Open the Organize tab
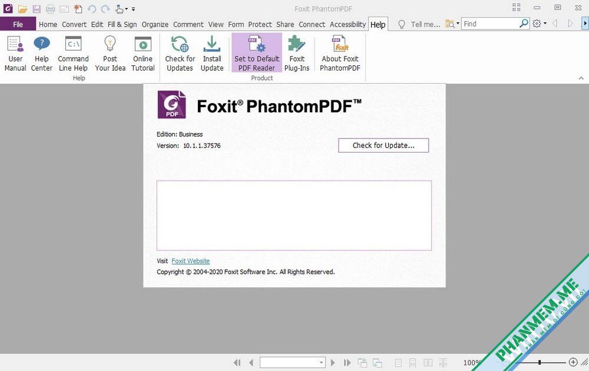The width and height of the screenshot is (589, 371). (155, 24)
